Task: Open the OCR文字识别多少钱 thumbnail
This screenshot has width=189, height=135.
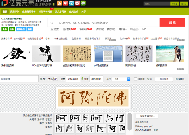Action: tap(46, 54)
